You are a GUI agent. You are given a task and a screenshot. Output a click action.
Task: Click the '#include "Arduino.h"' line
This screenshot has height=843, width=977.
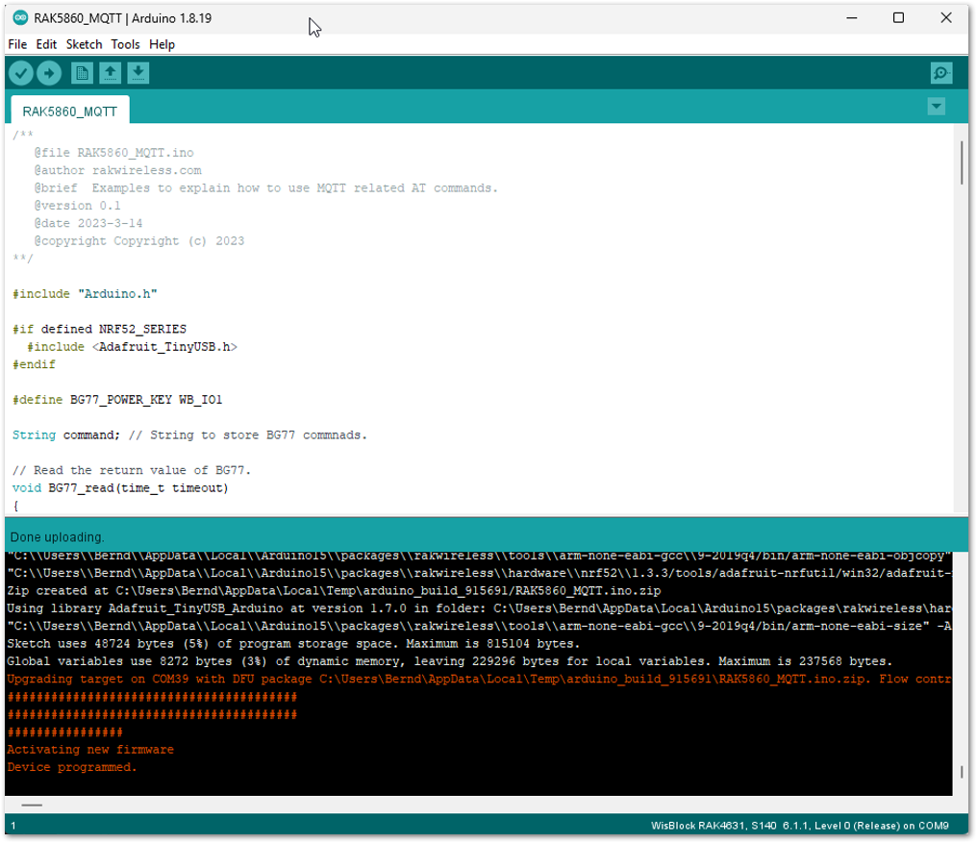tap(85, 293)
